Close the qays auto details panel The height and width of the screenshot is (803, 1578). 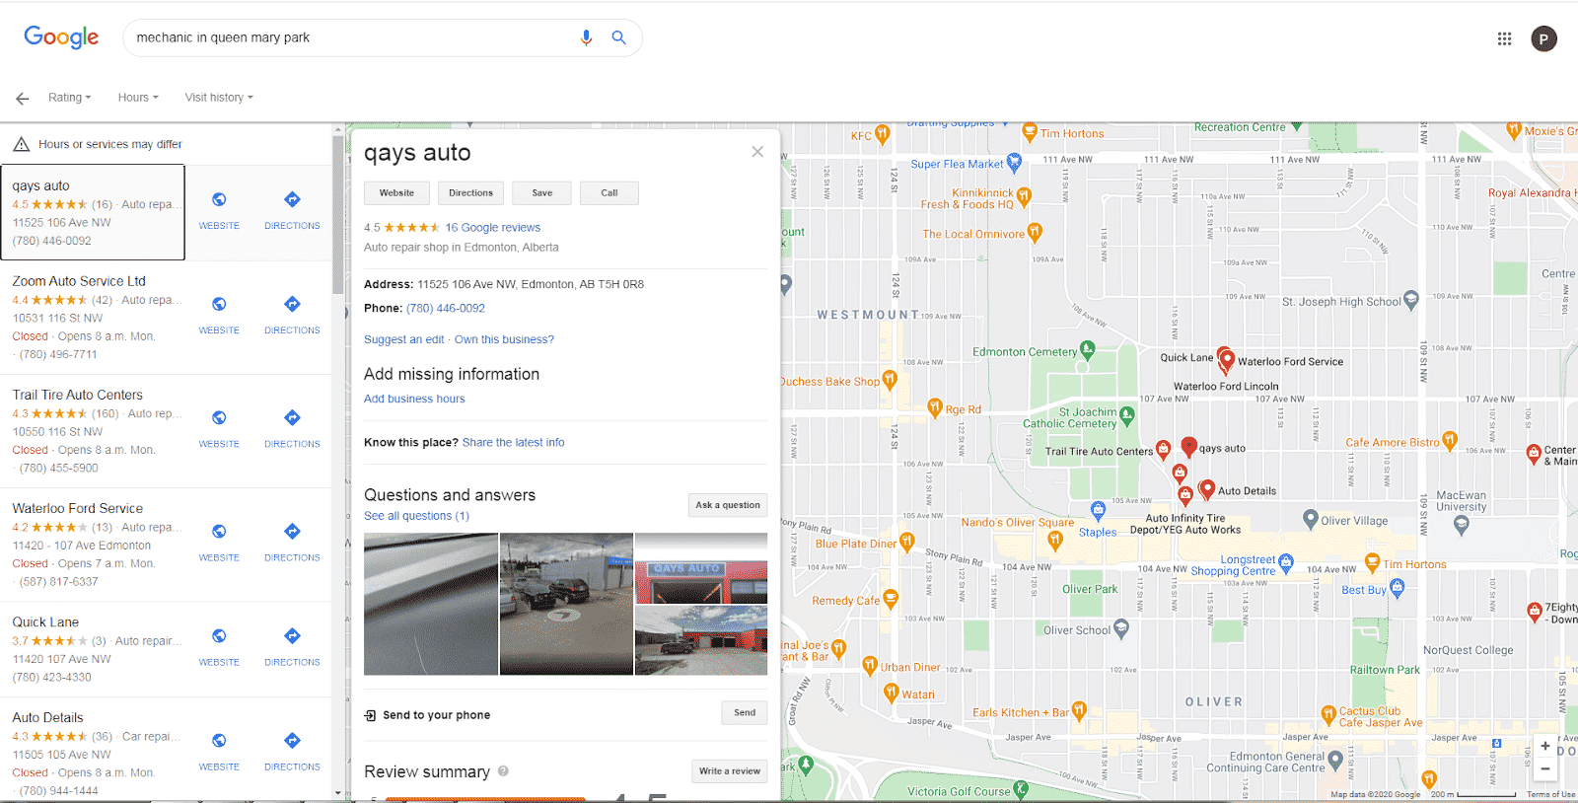tap(757, 151)
